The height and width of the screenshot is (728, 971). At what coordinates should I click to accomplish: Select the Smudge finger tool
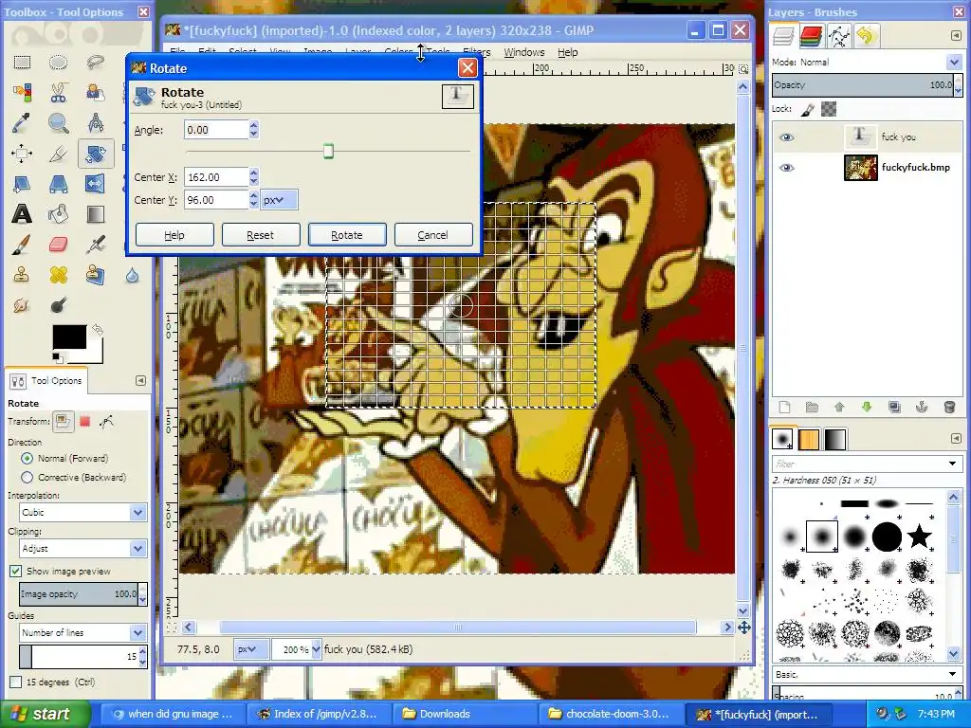pos(22,304)
